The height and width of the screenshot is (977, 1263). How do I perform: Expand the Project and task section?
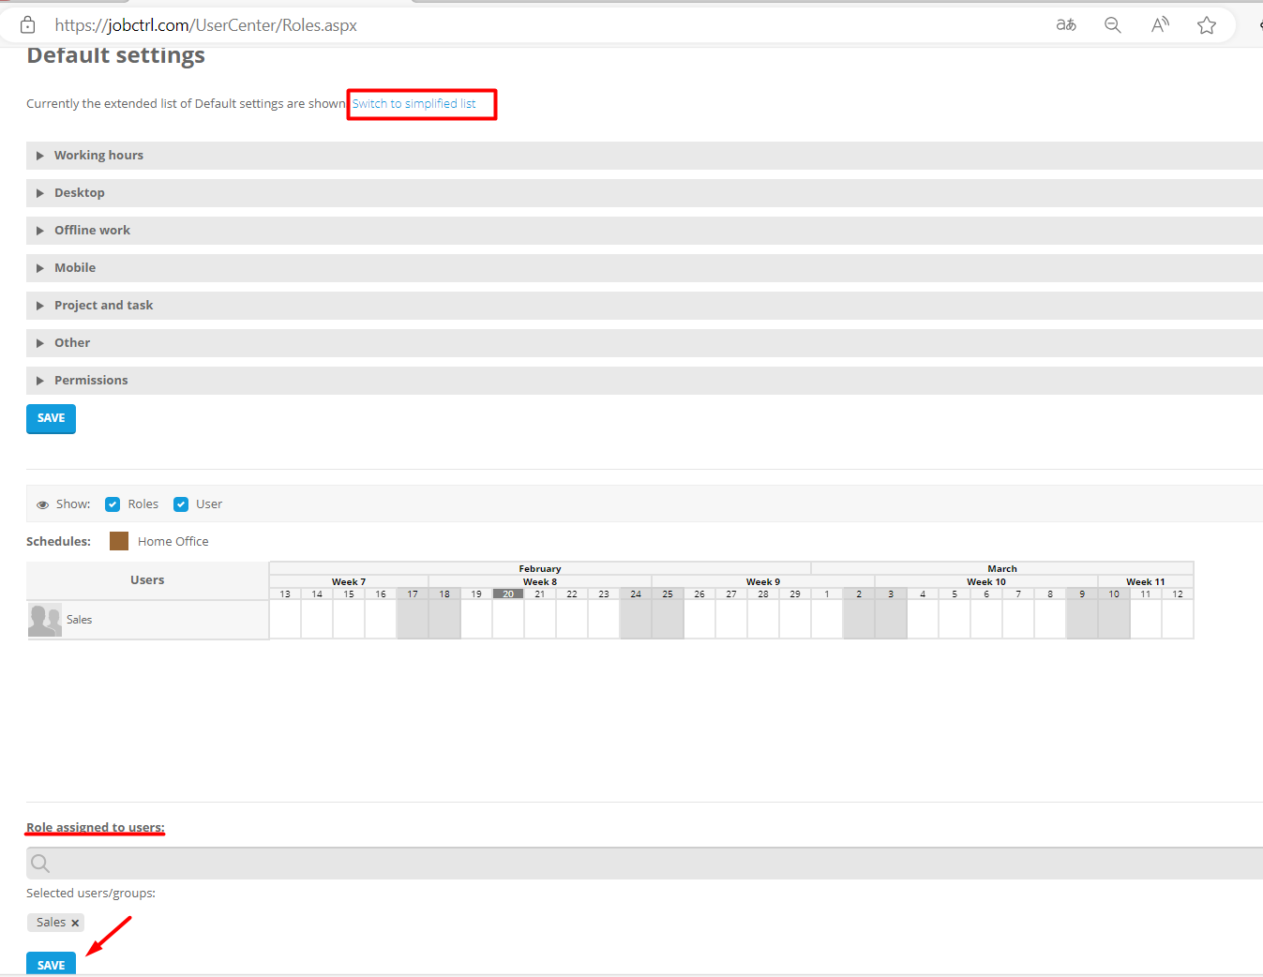point(103,306)
